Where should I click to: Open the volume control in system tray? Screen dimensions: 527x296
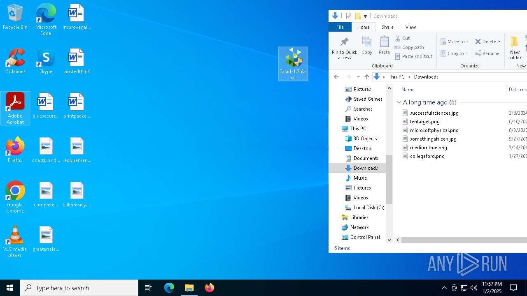click(x=474, y=288)
